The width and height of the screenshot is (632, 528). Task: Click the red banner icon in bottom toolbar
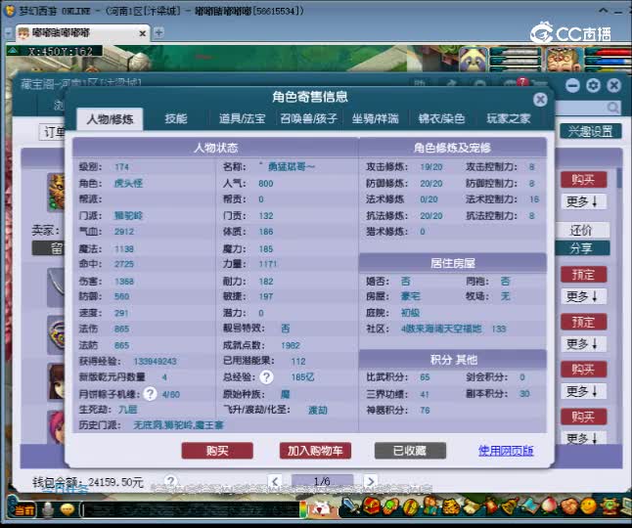tap(491, 506)
